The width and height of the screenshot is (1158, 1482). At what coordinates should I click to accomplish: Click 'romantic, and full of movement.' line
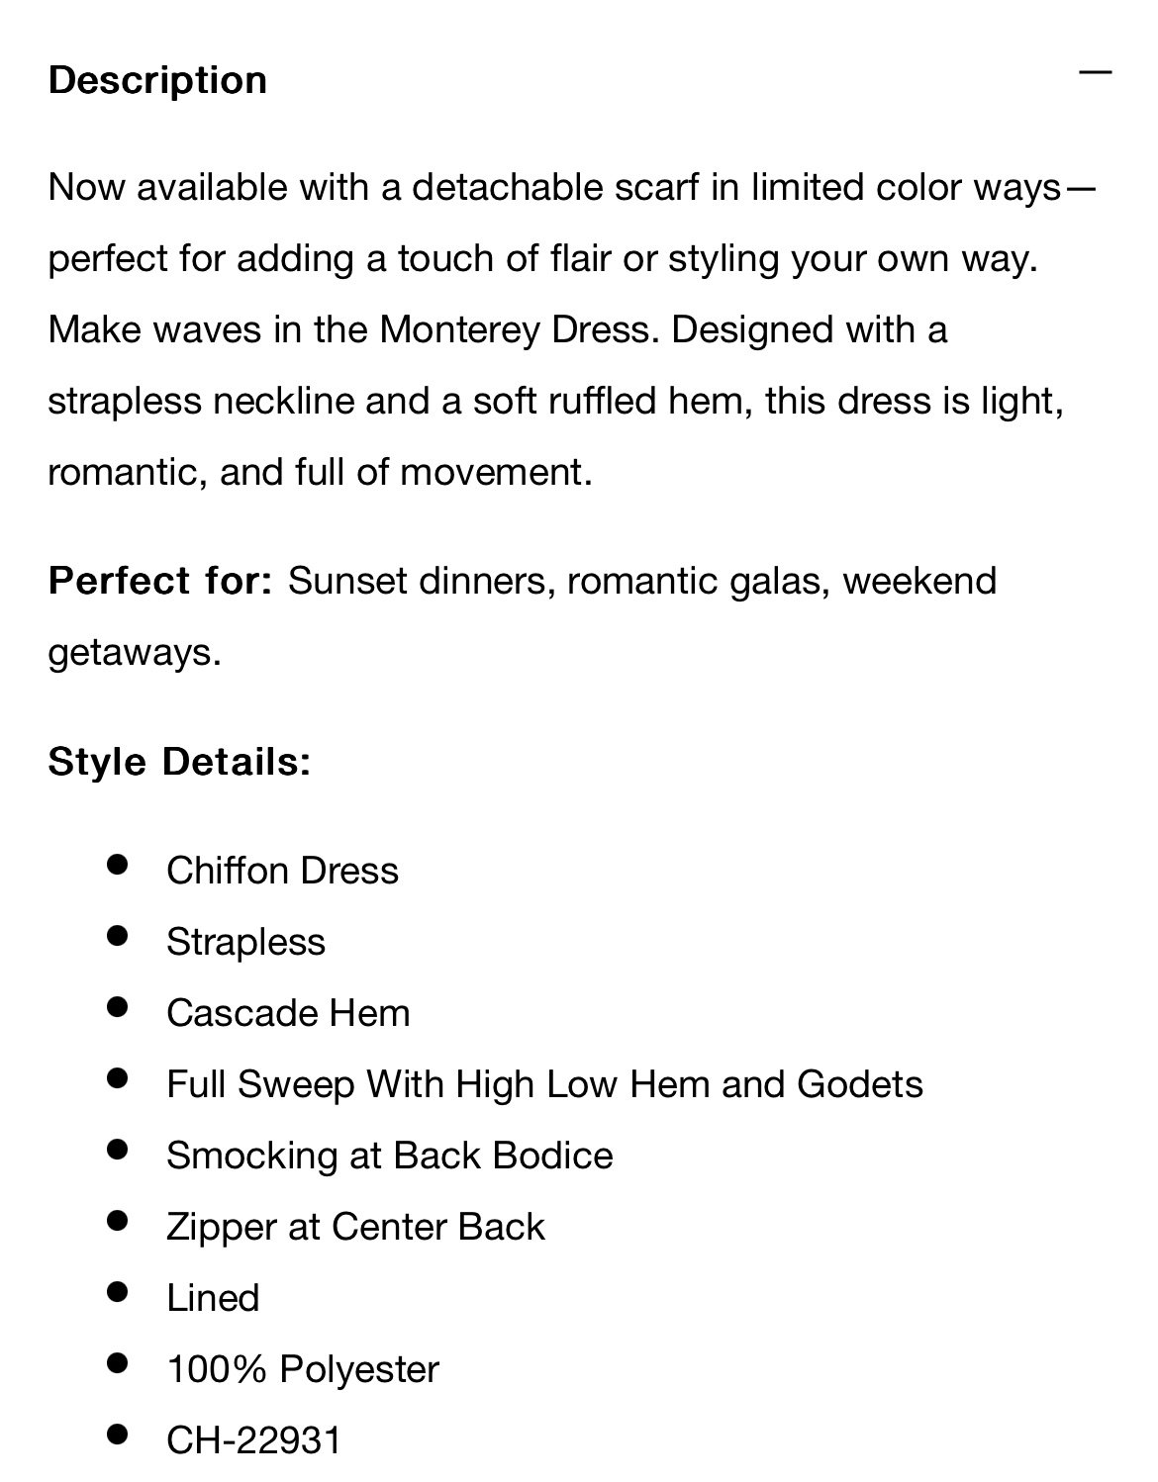tap(320, 472)
